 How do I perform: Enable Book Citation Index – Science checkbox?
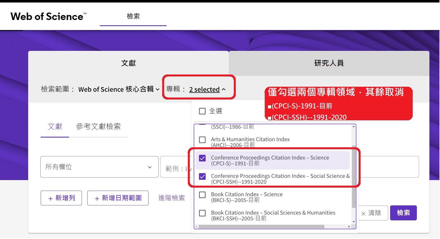point(202,195)
